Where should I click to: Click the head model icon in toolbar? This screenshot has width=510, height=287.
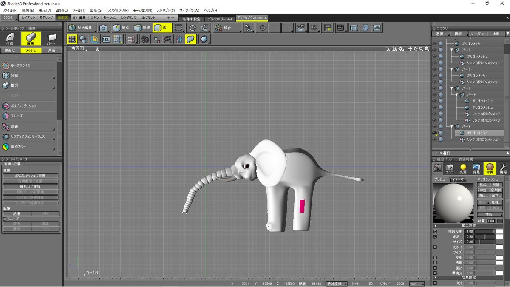click(365, 28)
